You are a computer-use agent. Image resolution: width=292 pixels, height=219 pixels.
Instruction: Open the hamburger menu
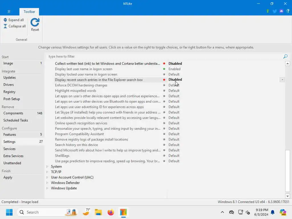[x=9, y=11]
